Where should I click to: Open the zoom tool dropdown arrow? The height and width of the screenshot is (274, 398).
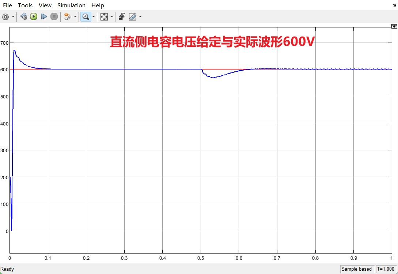(94, 16)
